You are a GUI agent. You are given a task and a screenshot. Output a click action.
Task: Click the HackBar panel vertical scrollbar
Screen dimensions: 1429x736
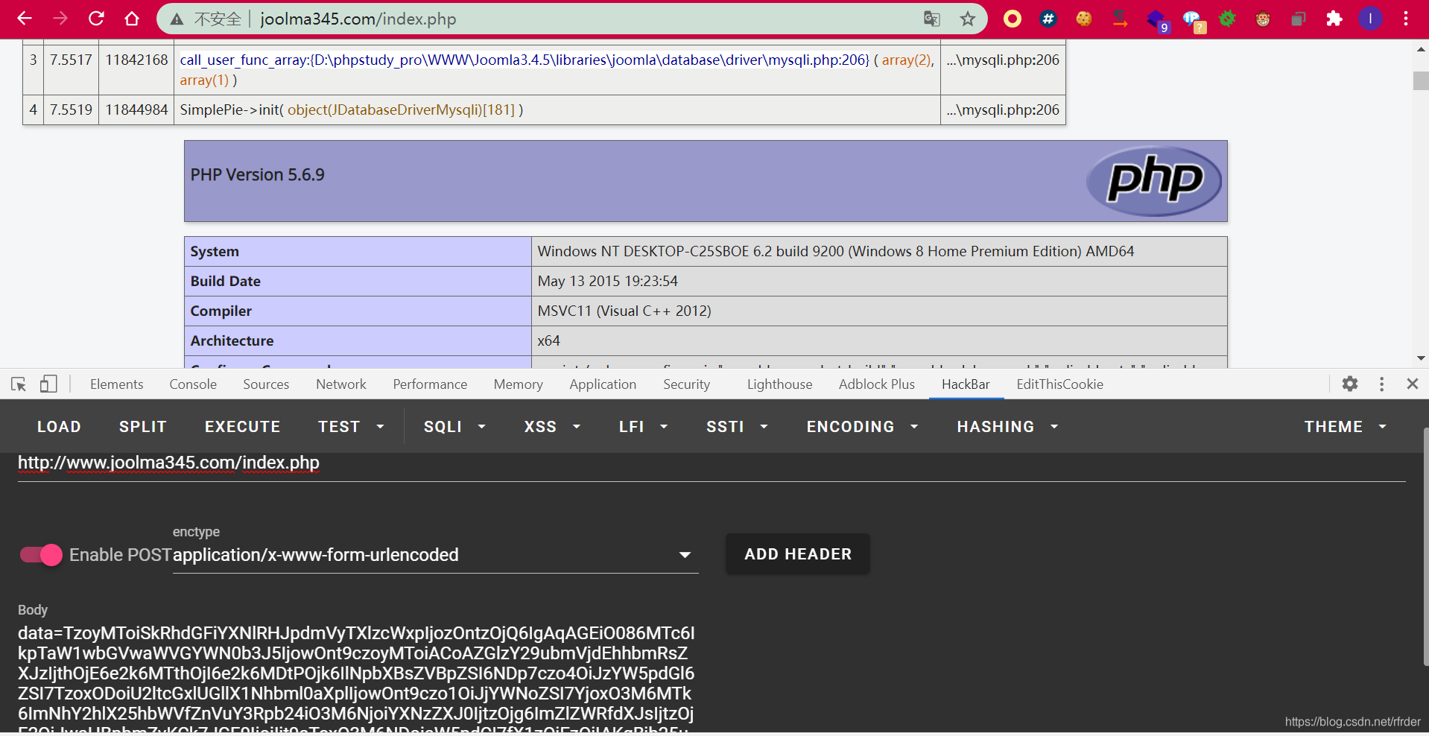point(1426,548)
